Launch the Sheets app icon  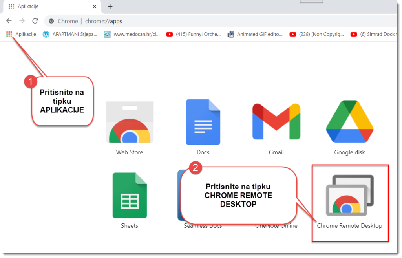click(130, 196)
